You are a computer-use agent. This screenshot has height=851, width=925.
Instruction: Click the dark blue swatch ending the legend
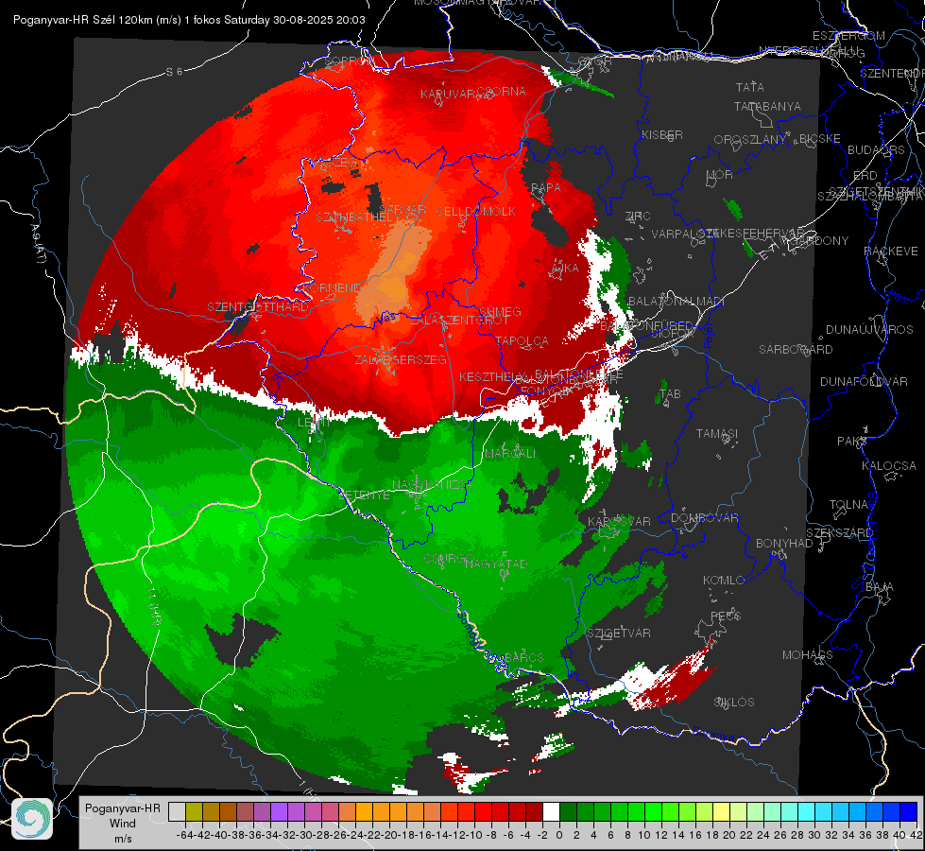[909, 812]
